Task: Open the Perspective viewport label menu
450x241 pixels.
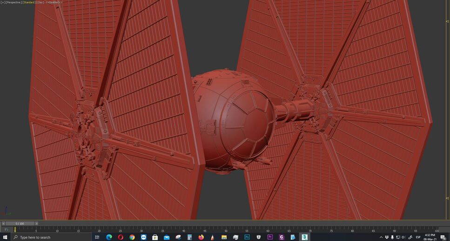Action: tap(13, 2)
